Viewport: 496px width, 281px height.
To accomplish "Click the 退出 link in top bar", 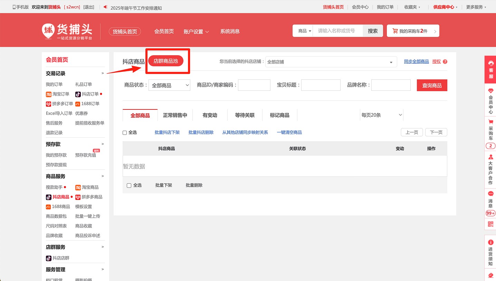I will tap(89, 7).
